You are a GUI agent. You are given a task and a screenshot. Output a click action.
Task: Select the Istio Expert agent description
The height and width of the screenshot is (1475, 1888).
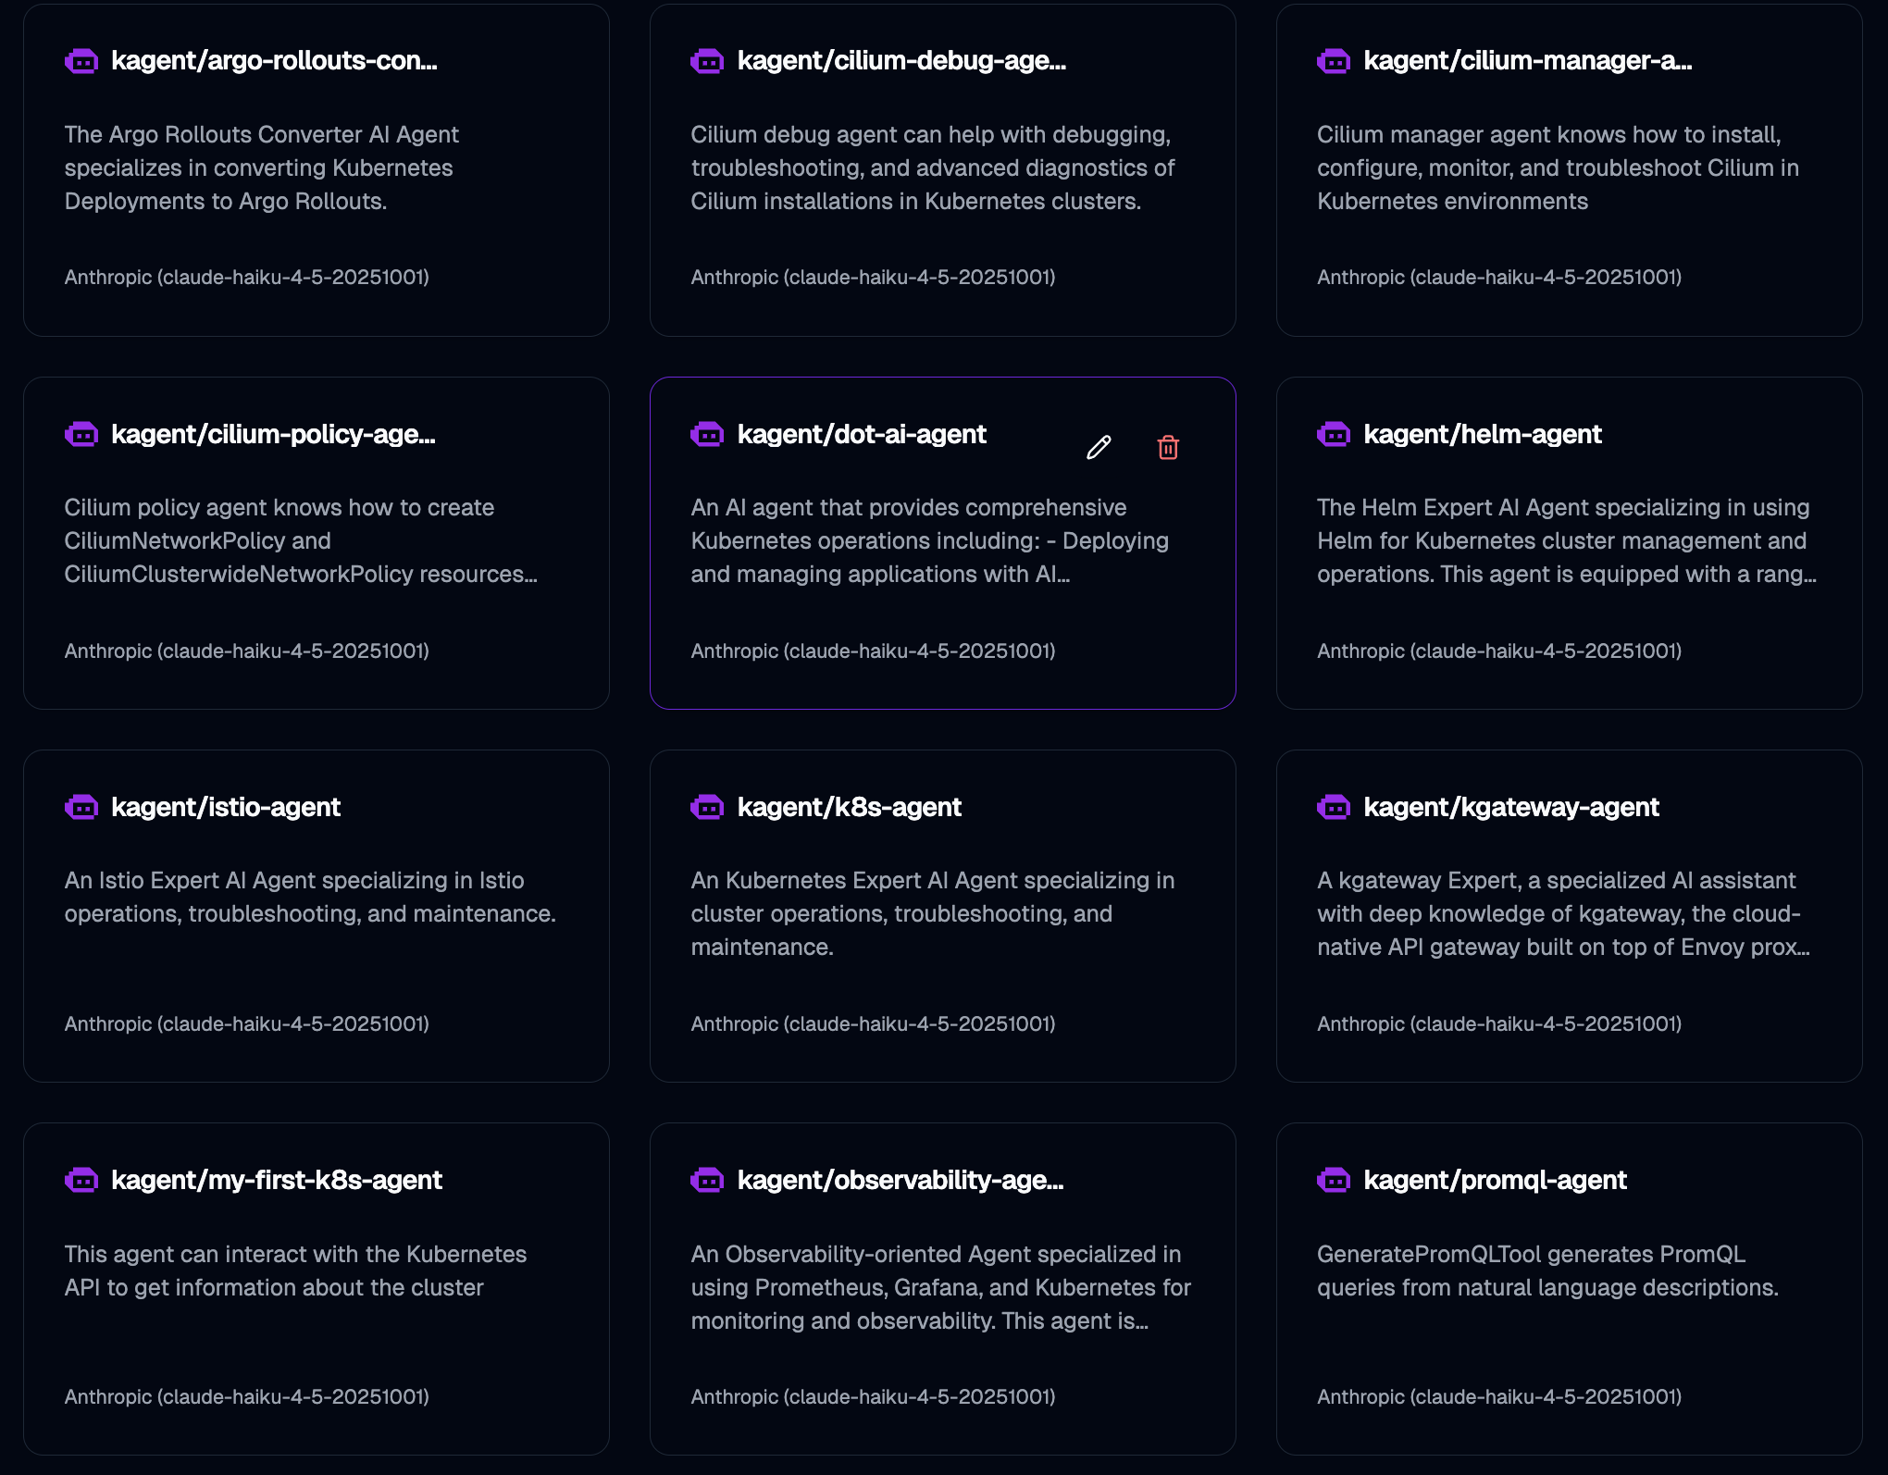click(x=310, y=897)
